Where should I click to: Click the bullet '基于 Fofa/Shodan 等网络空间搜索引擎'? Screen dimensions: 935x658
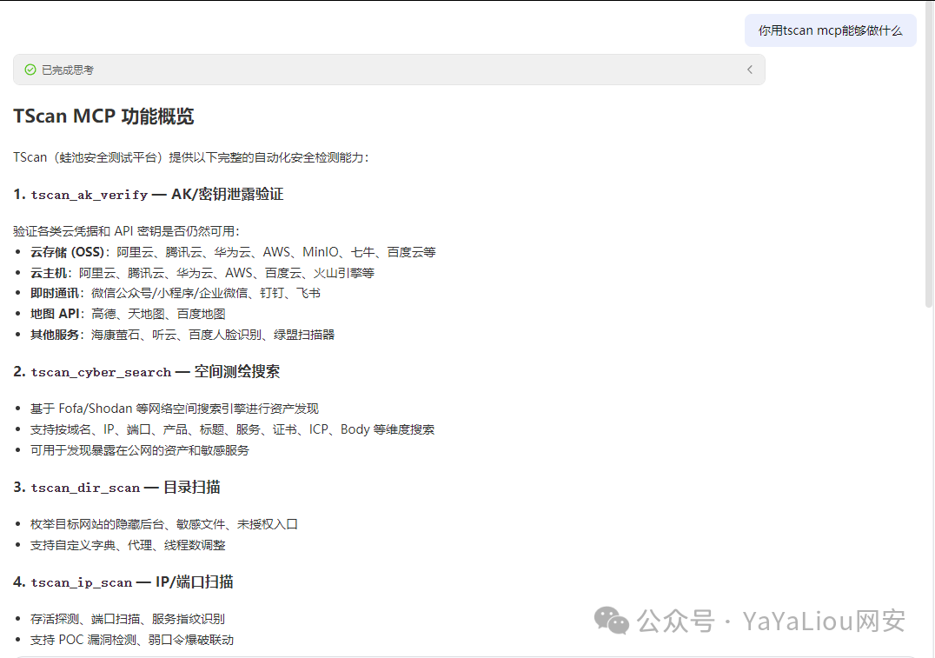click(175, 409)
